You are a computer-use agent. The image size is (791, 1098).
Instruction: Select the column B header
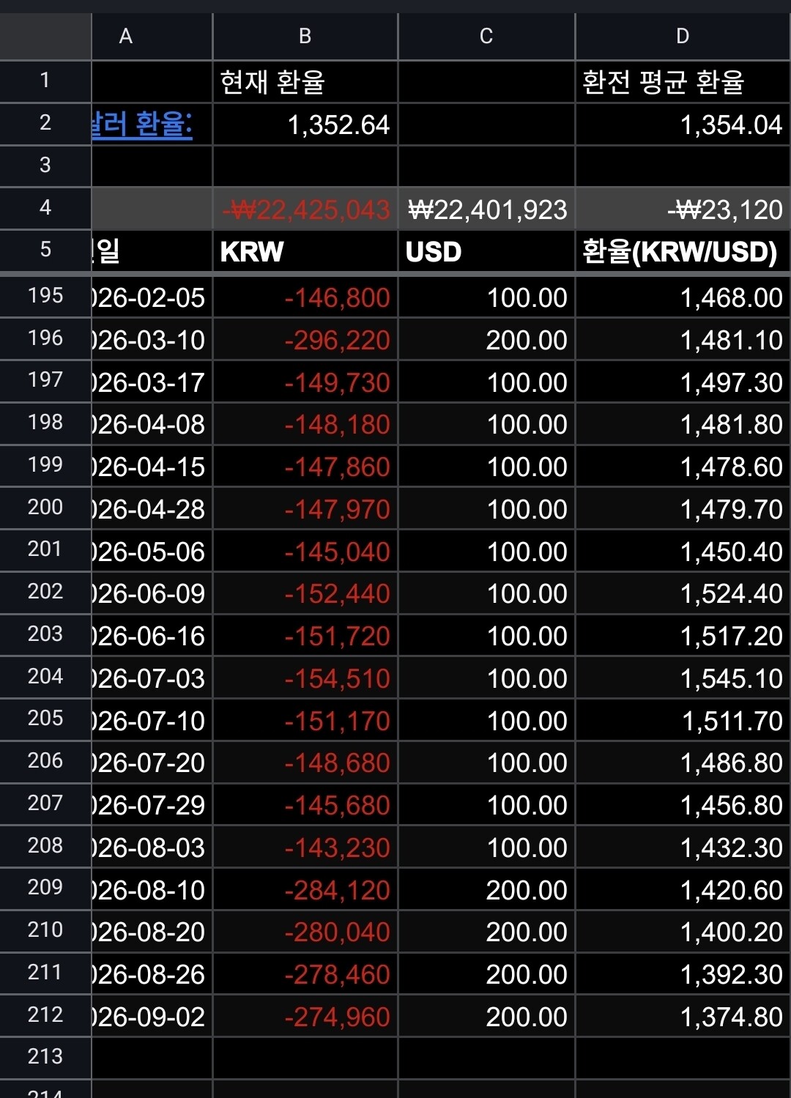(305, 36)
